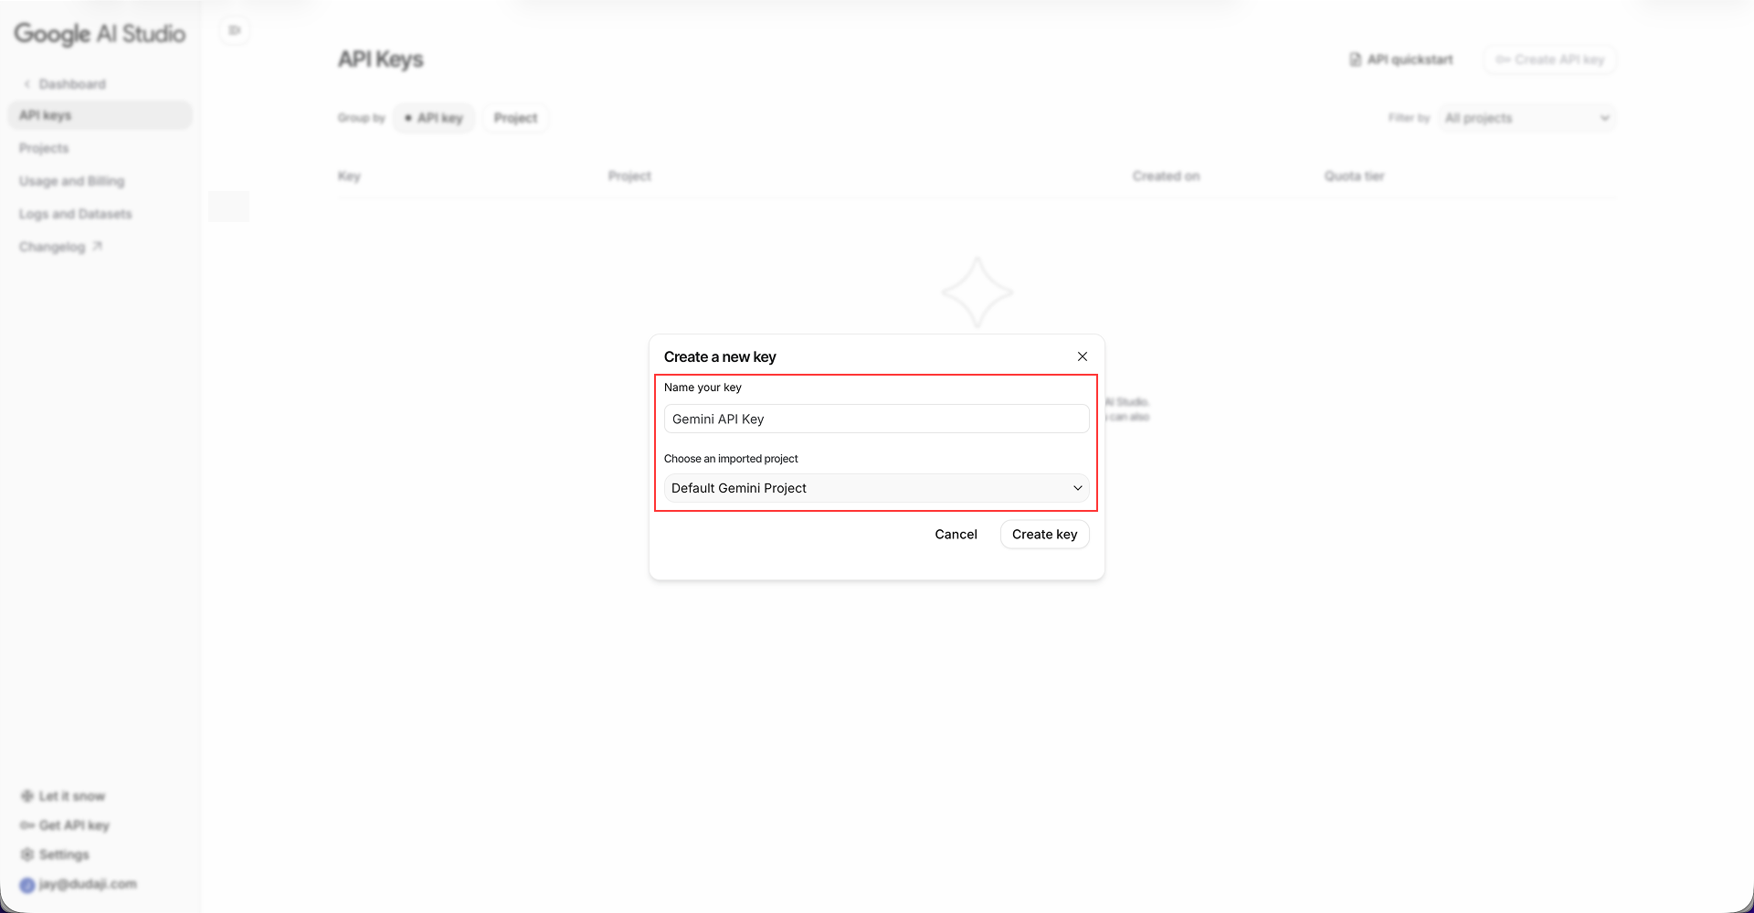The width and height of the screenshot is (1754, 913).
Task: Open the All projects filter dropdown
Action: 1526,117
